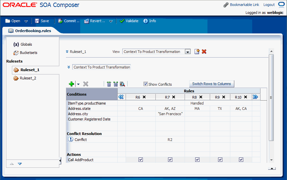Delete rule R8 with its X icon
The width and height of the screenshot is (287, 180).
click(201, 97)
